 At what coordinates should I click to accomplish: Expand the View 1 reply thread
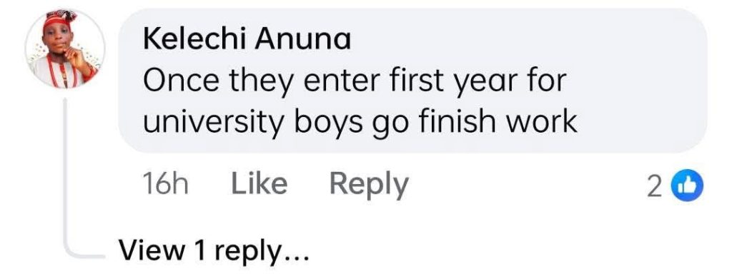click(213, 251)
